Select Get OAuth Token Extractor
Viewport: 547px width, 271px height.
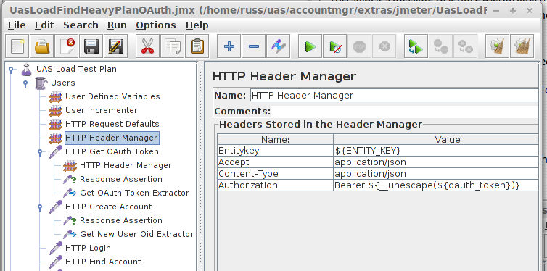(x=134, y=193)
